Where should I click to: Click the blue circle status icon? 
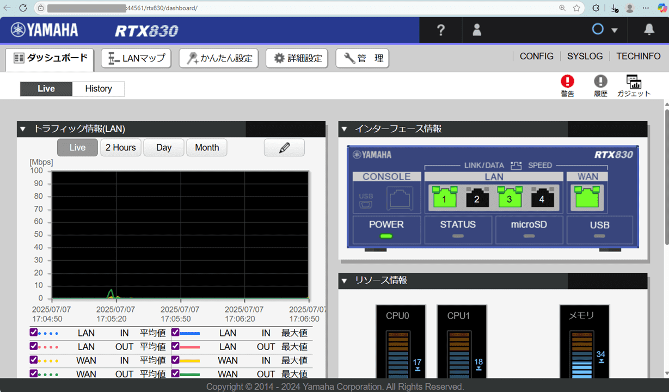598,29
